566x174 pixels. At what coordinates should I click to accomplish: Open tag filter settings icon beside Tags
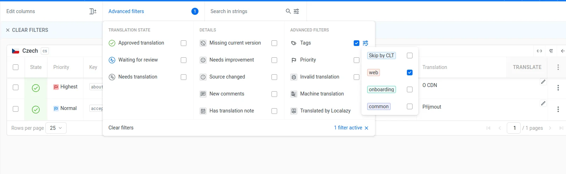click(365, 43)
